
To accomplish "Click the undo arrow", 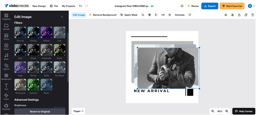I will [80, 6].
